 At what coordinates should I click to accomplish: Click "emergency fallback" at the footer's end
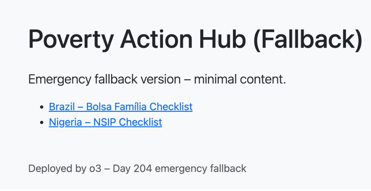(x=201, y=169)
